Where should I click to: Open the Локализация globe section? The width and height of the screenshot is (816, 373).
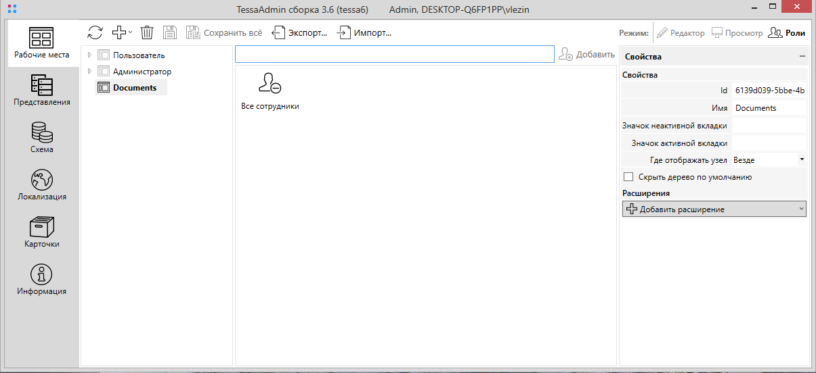(42, 184)
